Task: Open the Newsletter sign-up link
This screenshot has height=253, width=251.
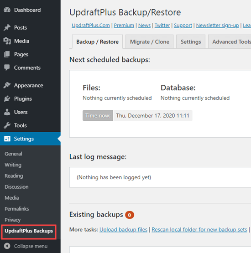Action: coord(217,26)
